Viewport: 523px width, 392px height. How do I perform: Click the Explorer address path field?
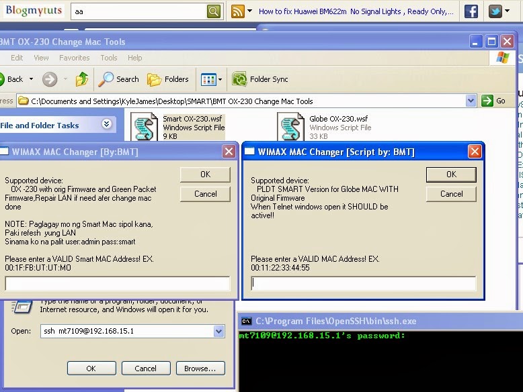(242, 101)
